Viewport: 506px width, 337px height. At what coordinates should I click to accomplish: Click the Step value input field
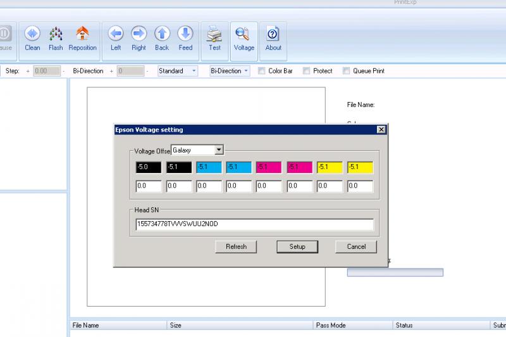pos(47,71)
